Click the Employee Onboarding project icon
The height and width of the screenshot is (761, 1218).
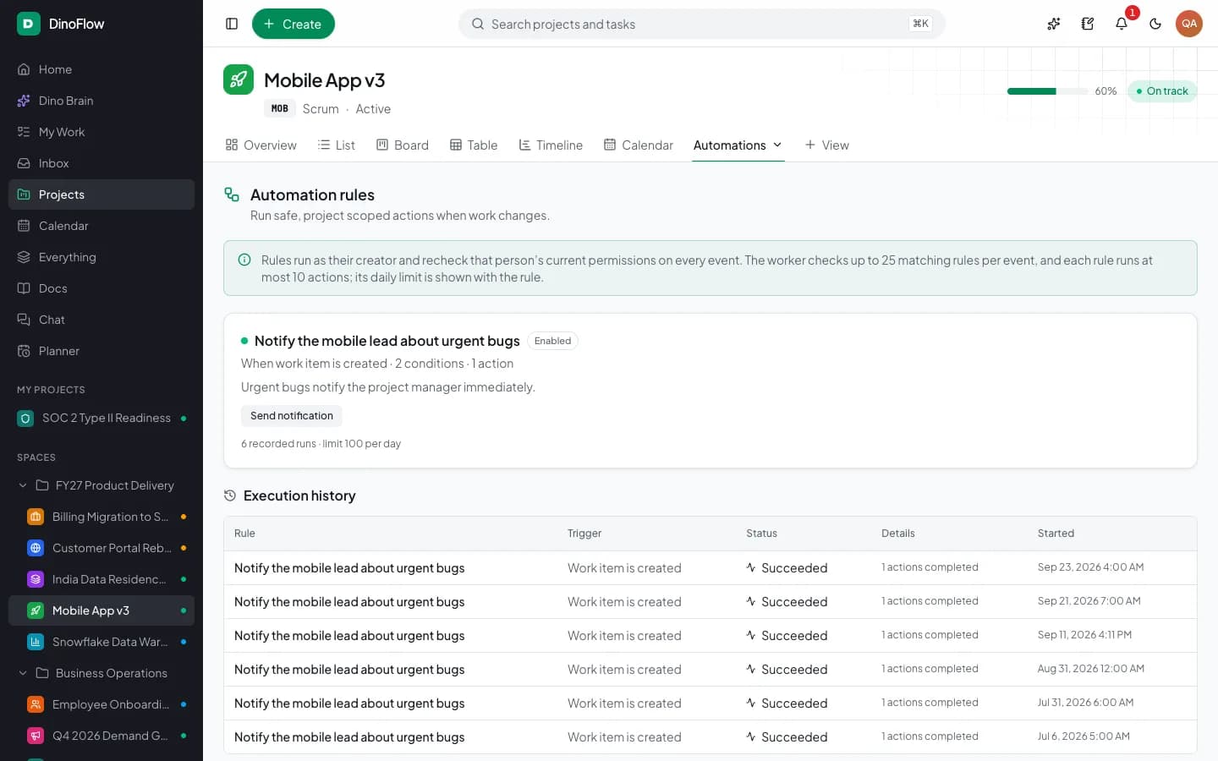tap(36, 704)
